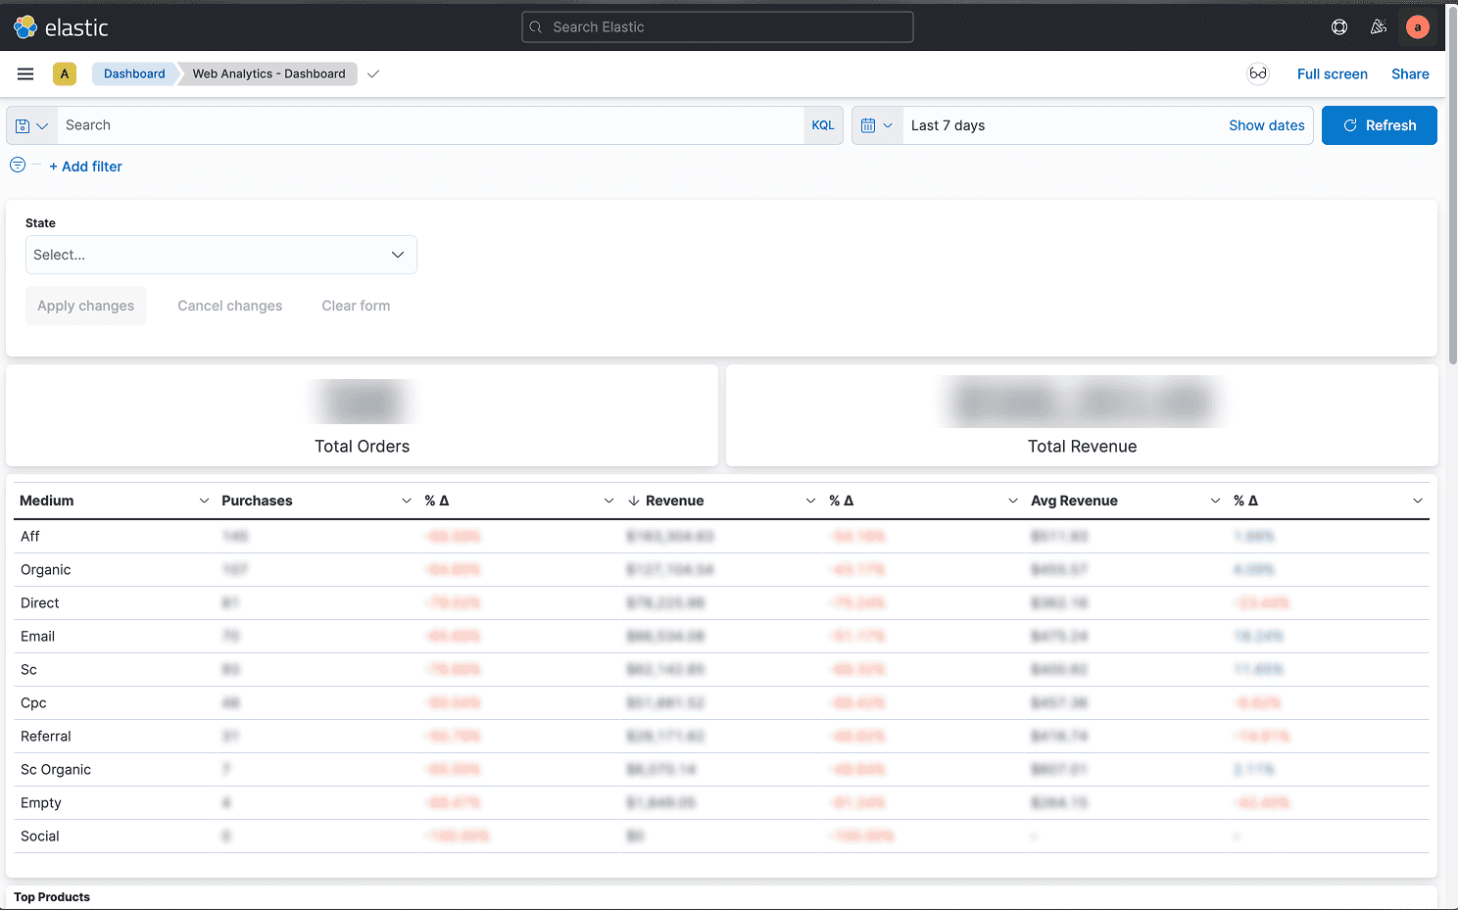
Task: Click Clear form button
Action: [356, 306]
